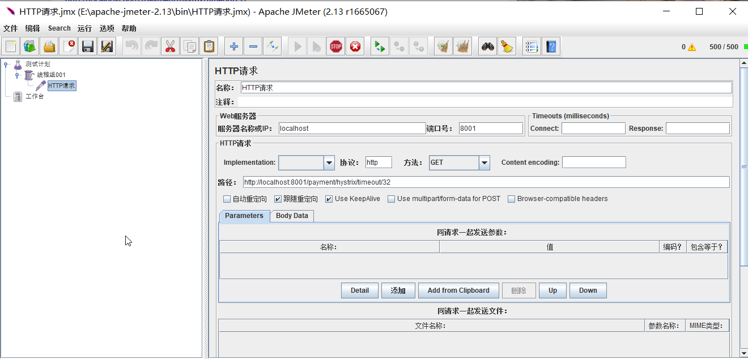Image resolution: width=748 pixels, height=359 pixels.
Task: Switch to the Parameters tab
Action: [244, 216]
